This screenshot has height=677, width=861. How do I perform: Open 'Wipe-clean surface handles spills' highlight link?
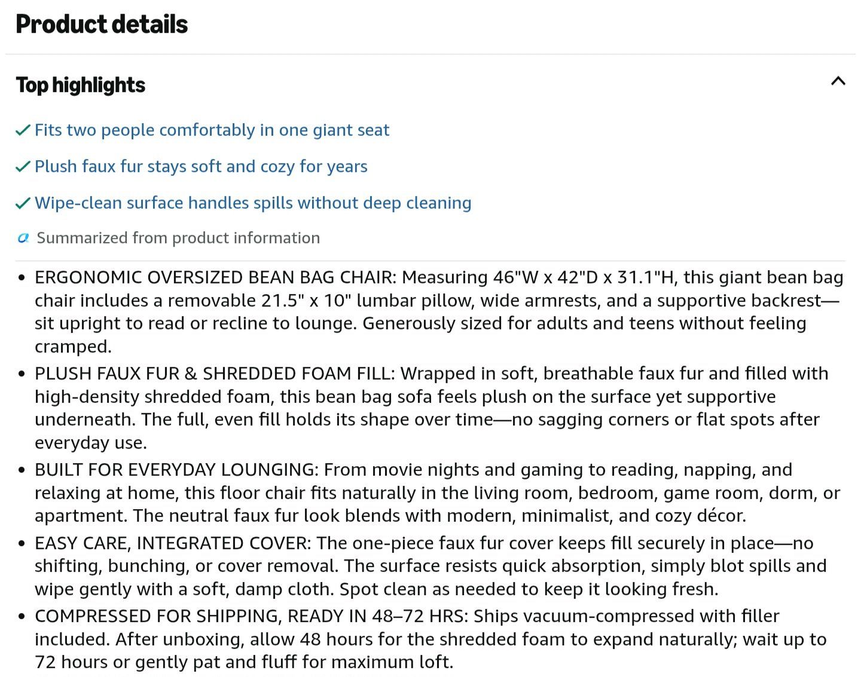pos(253,203)
